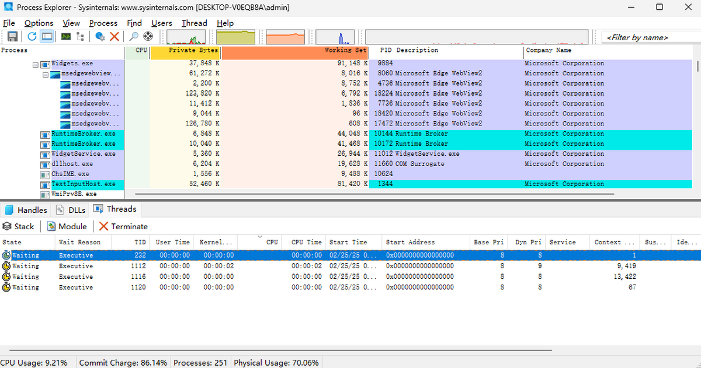Click the process icon in the PID 4736 row

(x=65, y=84)
